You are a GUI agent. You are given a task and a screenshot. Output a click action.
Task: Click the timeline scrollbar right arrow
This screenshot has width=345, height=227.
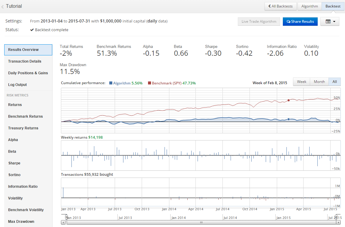(339, 223)
